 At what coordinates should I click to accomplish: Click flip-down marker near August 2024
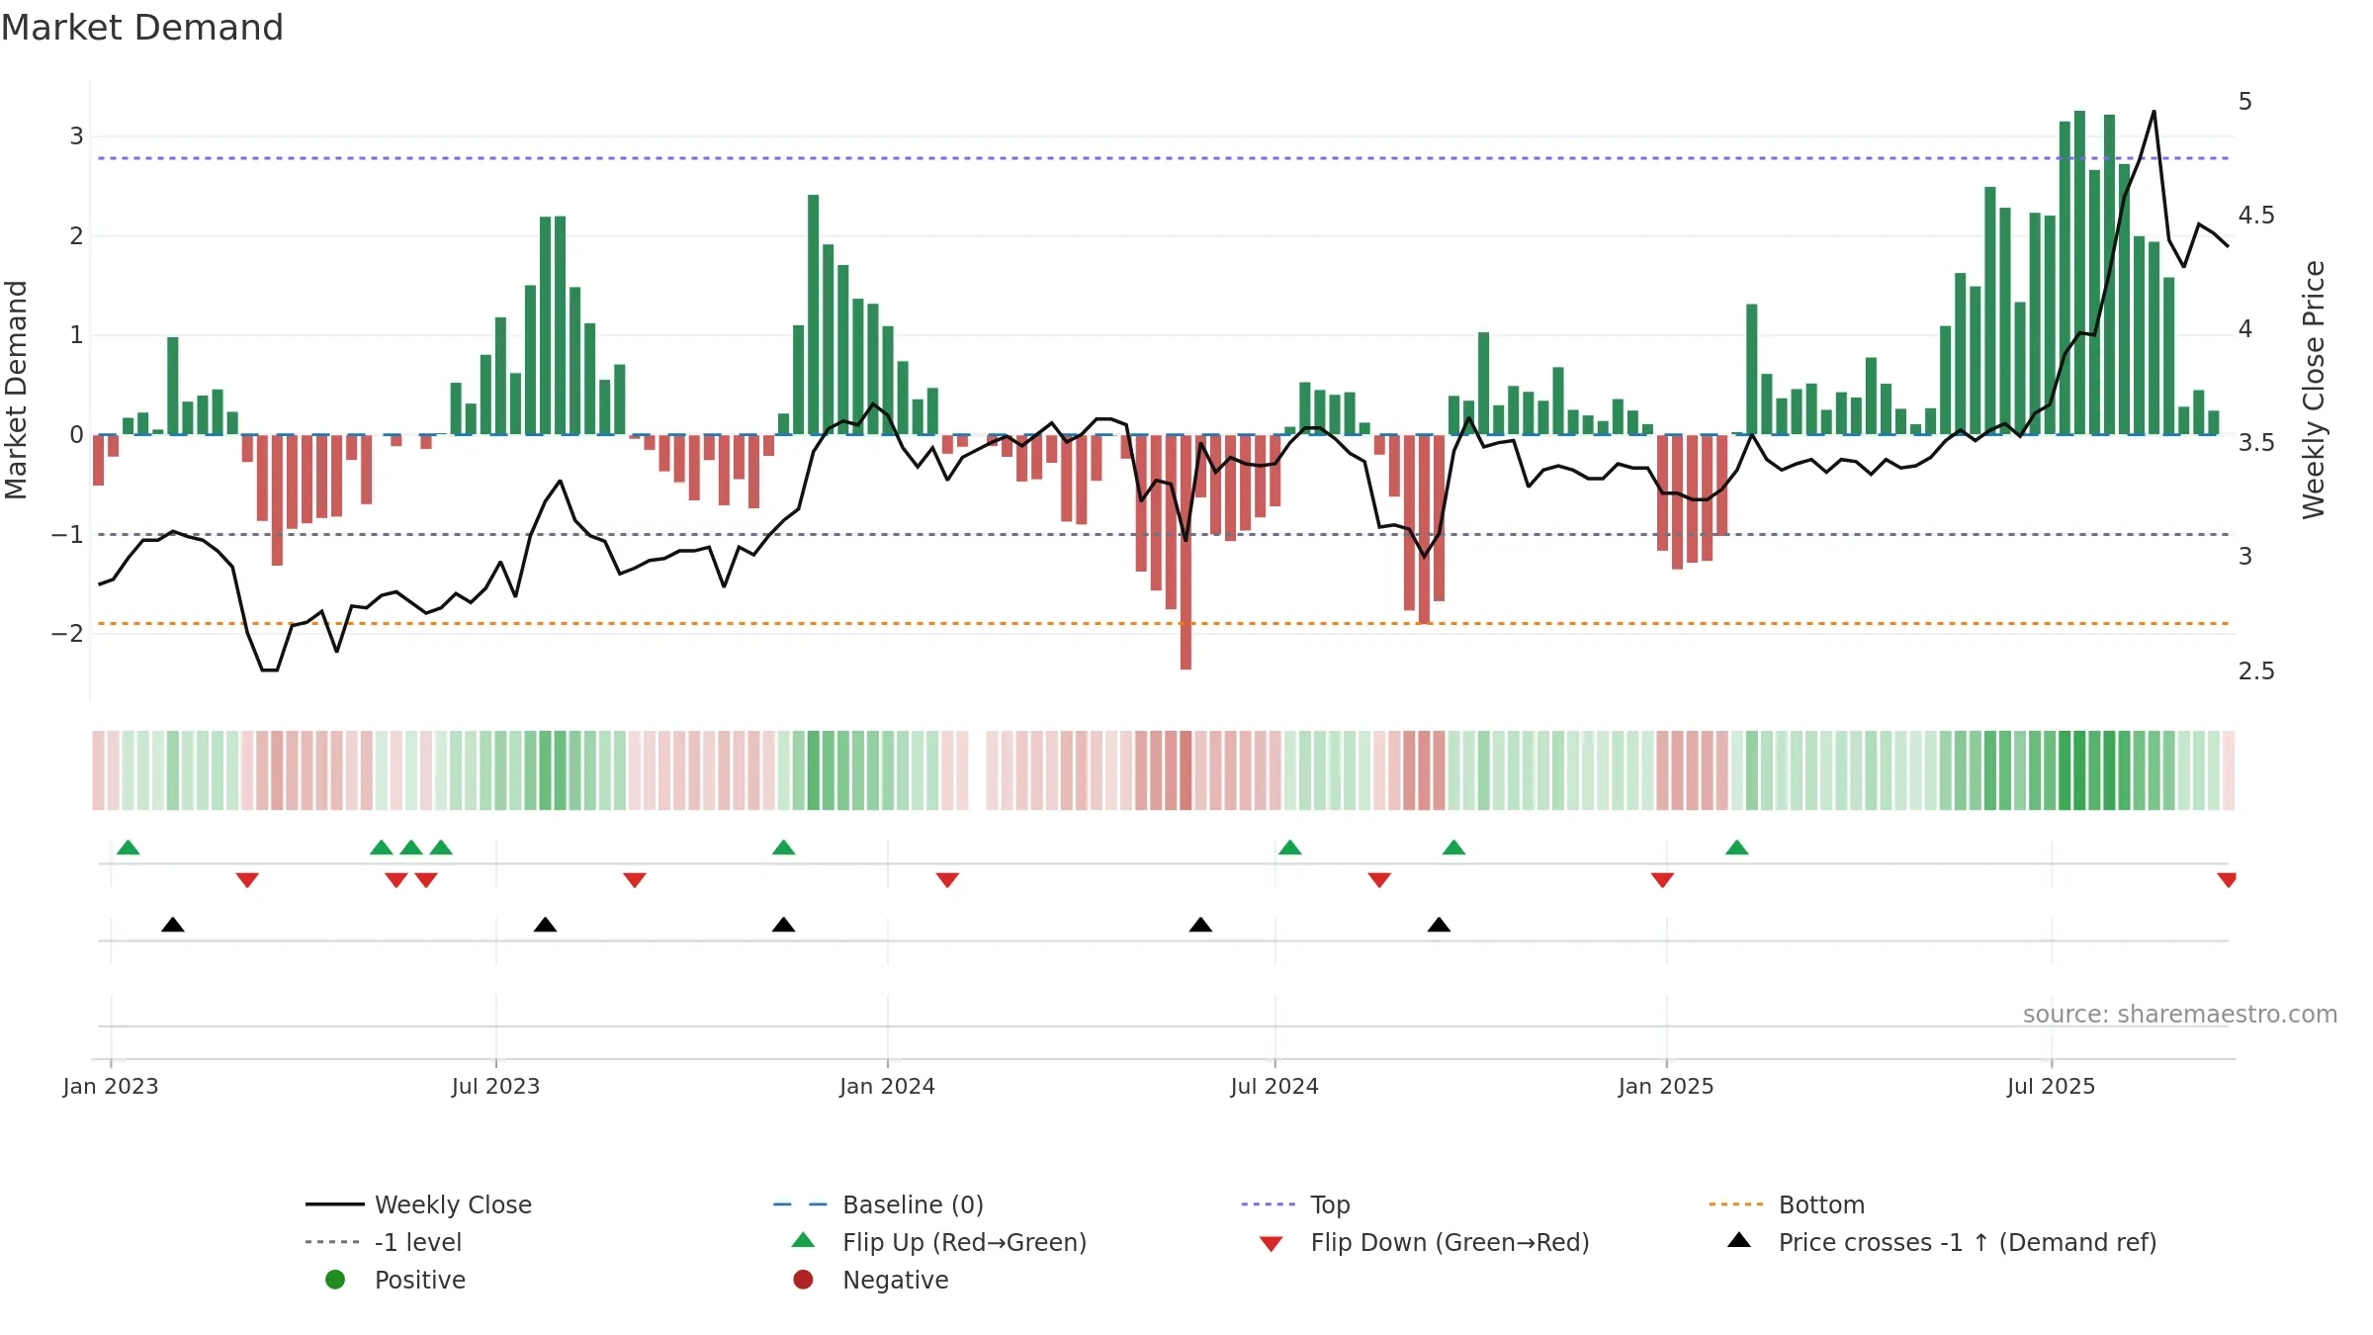(1379, 880)
